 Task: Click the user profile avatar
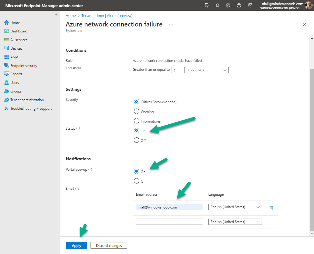[x=308, y=5]
